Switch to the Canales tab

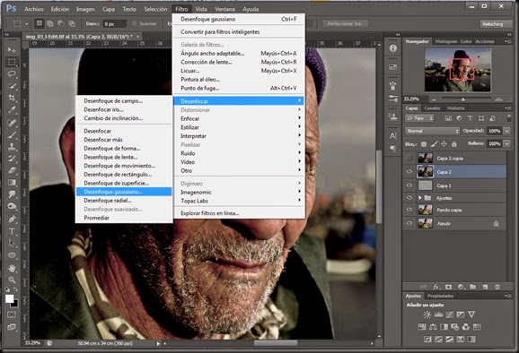(432, 108)
